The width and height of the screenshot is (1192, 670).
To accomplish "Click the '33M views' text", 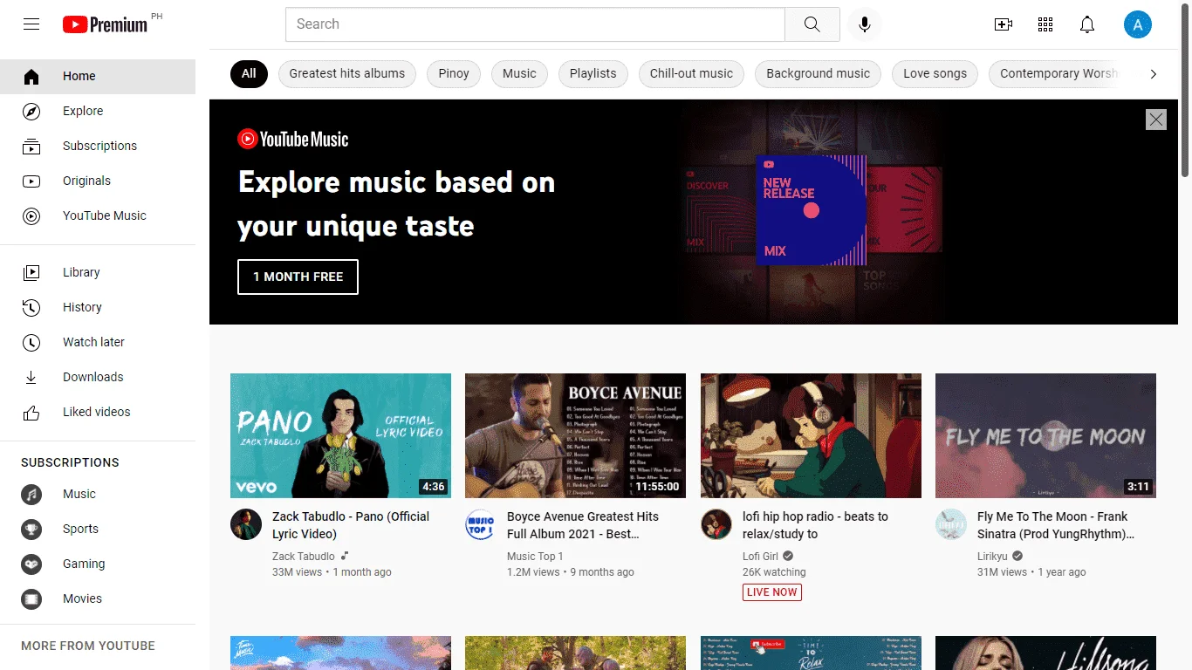I will [297, 572].
